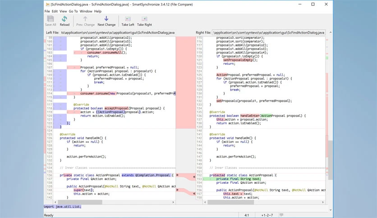Open the Help menu
Viewport: 377px width, 218px height.
click(97, 11)
